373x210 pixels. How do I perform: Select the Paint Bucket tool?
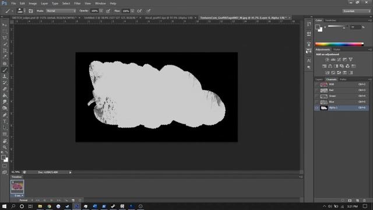tap(5, 96)
